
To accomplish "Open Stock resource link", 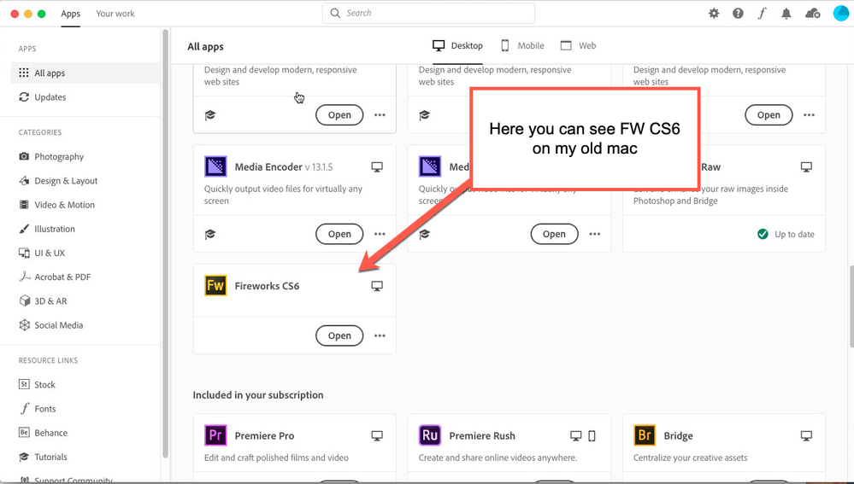I will [37, 384].
